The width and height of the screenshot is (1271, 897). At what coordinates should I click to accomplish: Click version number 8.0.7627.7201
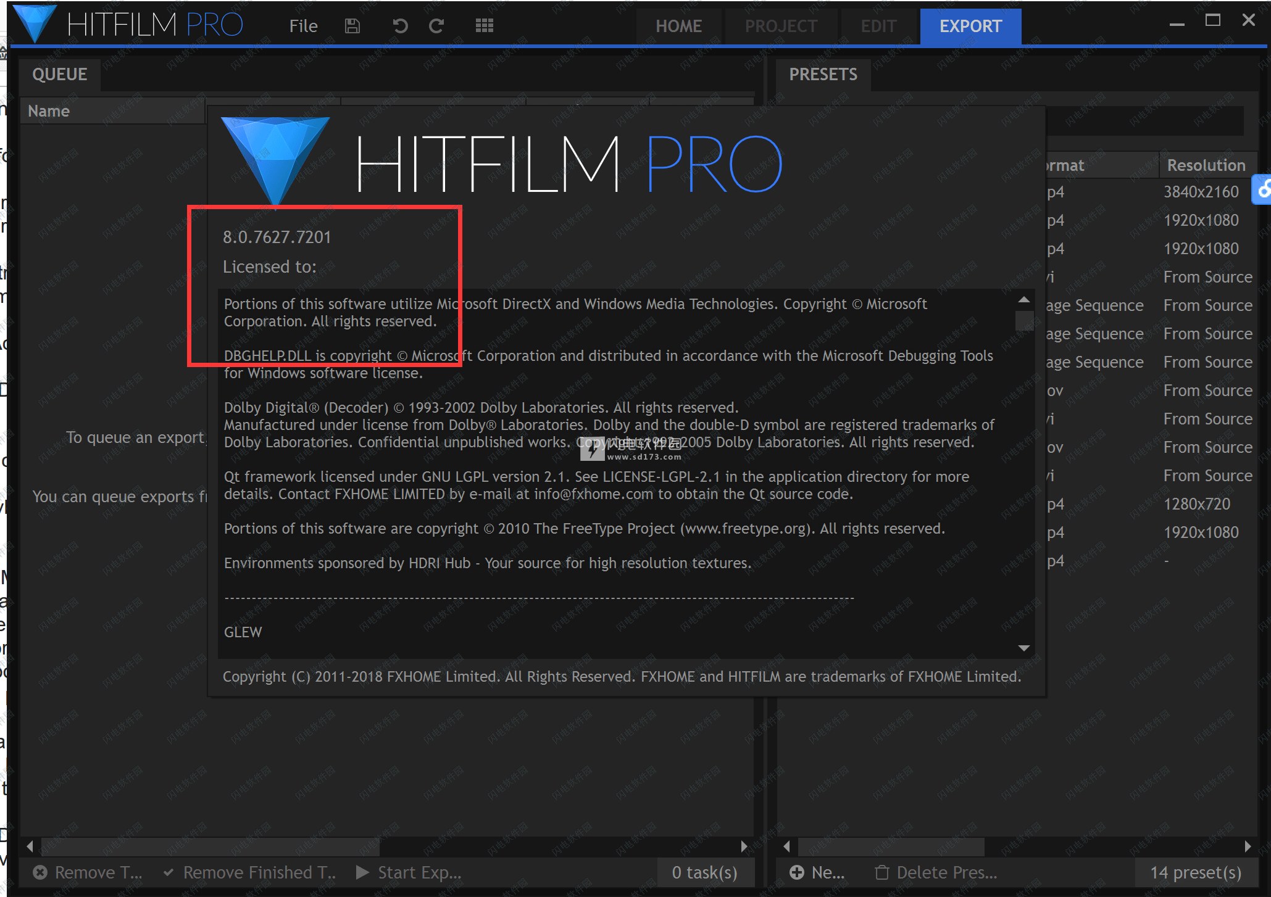(277, 238)
